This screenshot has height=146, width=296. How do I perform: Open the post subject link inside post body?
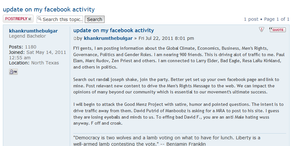point(113,30)
